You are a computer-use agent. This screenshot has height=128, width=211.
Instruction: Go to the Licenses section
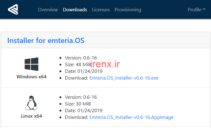point(101,10)
